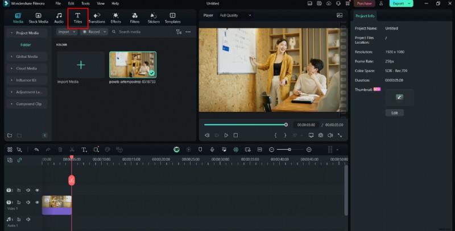The width and height of the screenshot is (455, 231).
Task: Open the Titles tab
Action: coord(77,18)
